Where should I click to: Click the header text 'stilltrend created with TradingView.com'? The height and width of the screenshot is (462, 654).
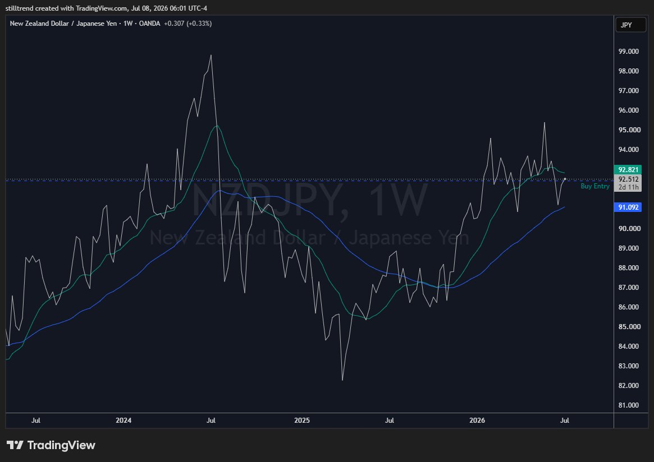coord(66,8)
